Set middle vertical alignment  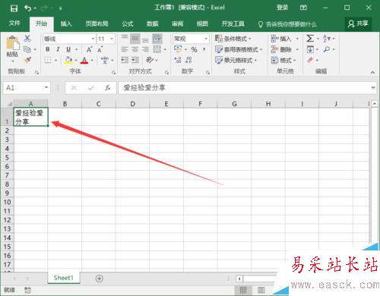pyautogui.click(x=135, y=39)
